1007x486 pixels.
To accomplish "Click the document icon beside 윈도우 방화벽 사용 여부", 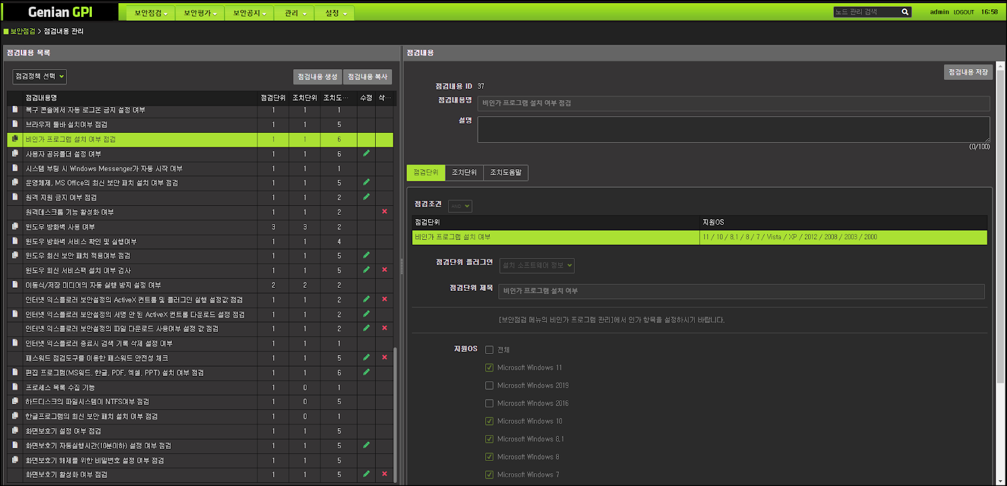I will pos(15,227).
